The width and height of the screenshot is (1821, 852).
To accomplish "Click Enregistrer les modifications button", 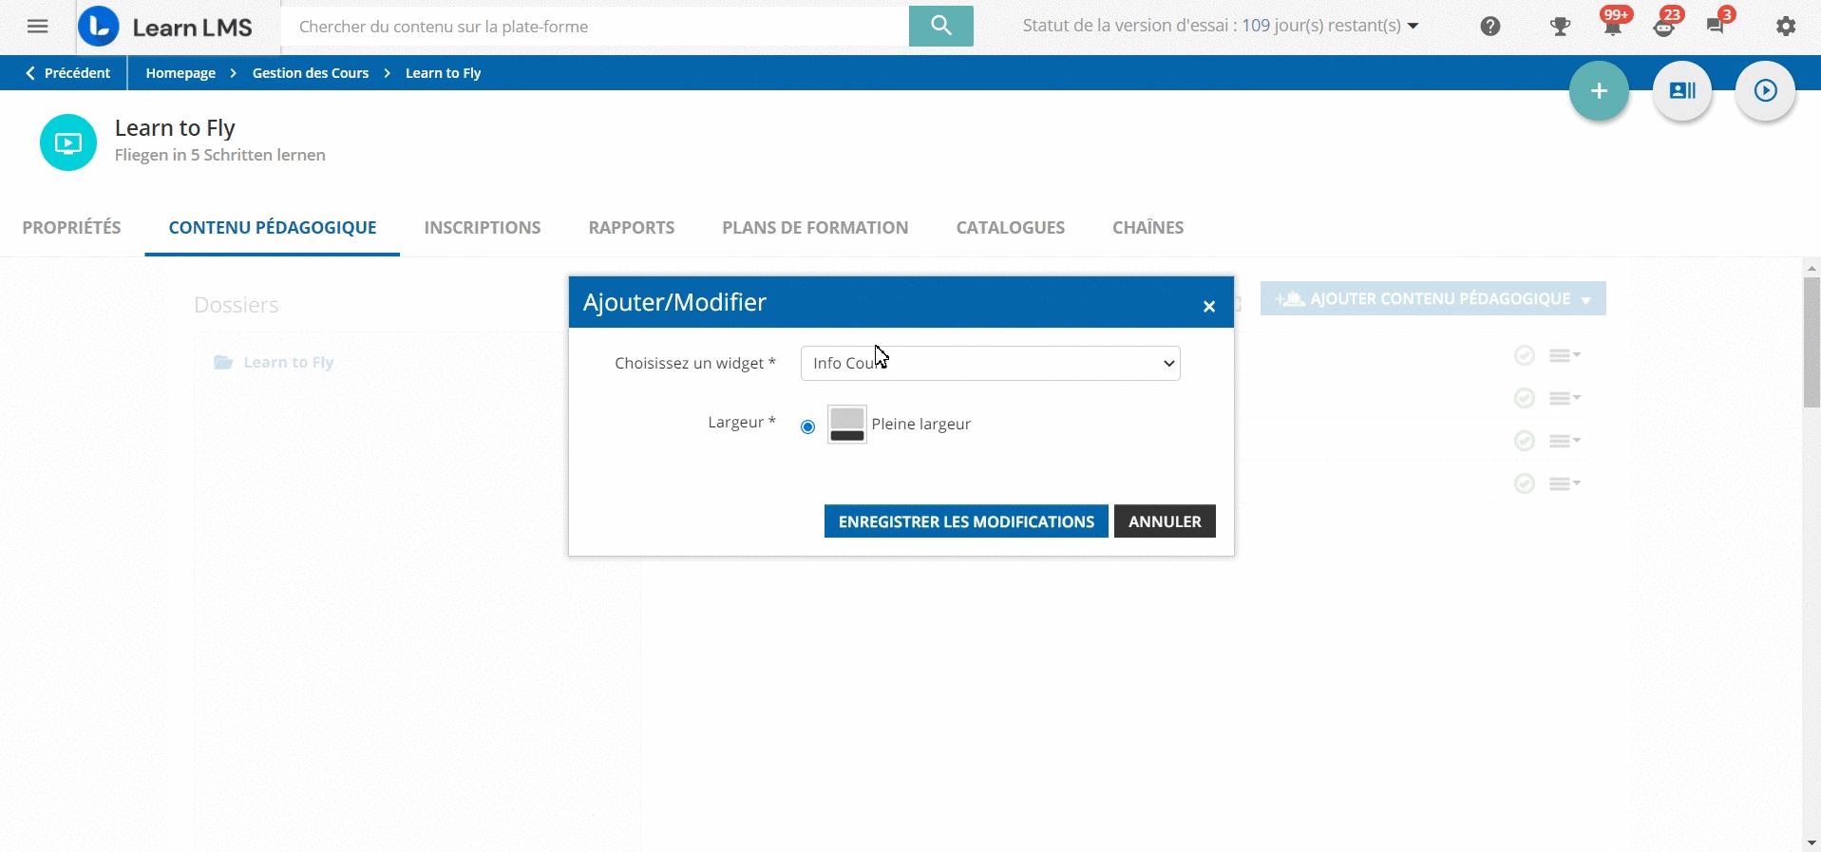I will click(x=966, y=521).
